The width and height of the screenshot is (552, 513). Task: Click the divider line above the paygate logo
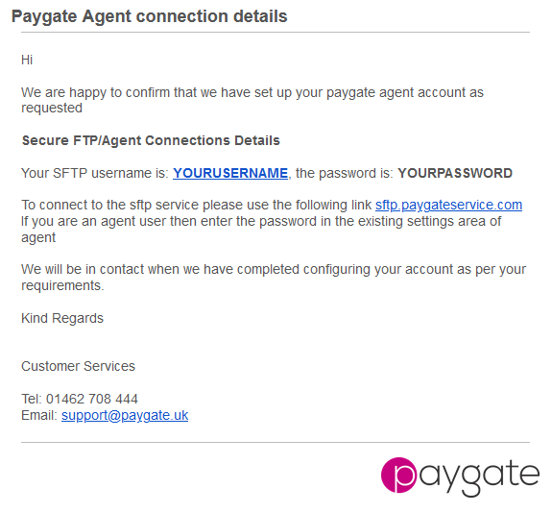coord(276,442)
